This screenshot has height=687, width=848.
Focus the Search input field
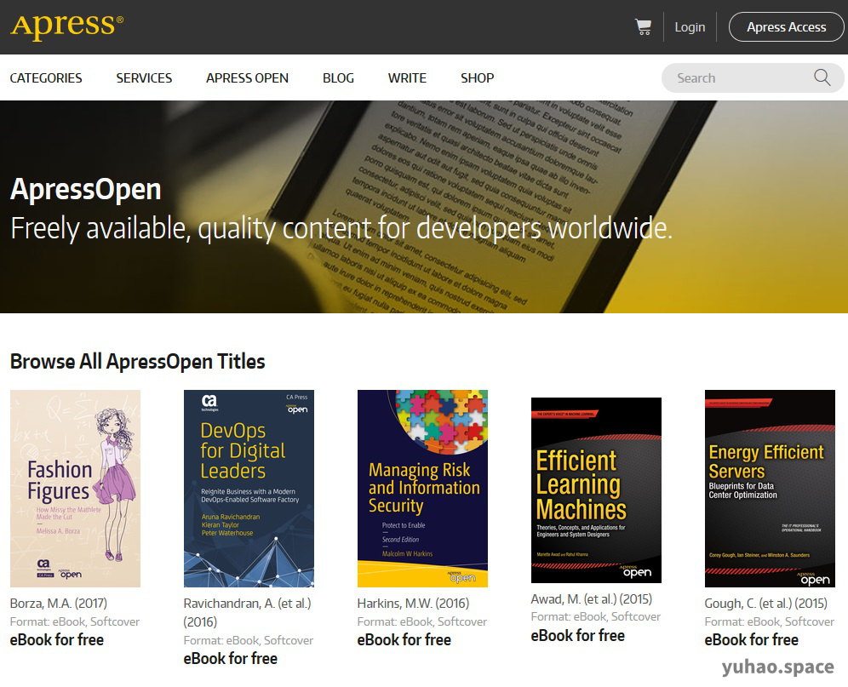tap(752, 78)
